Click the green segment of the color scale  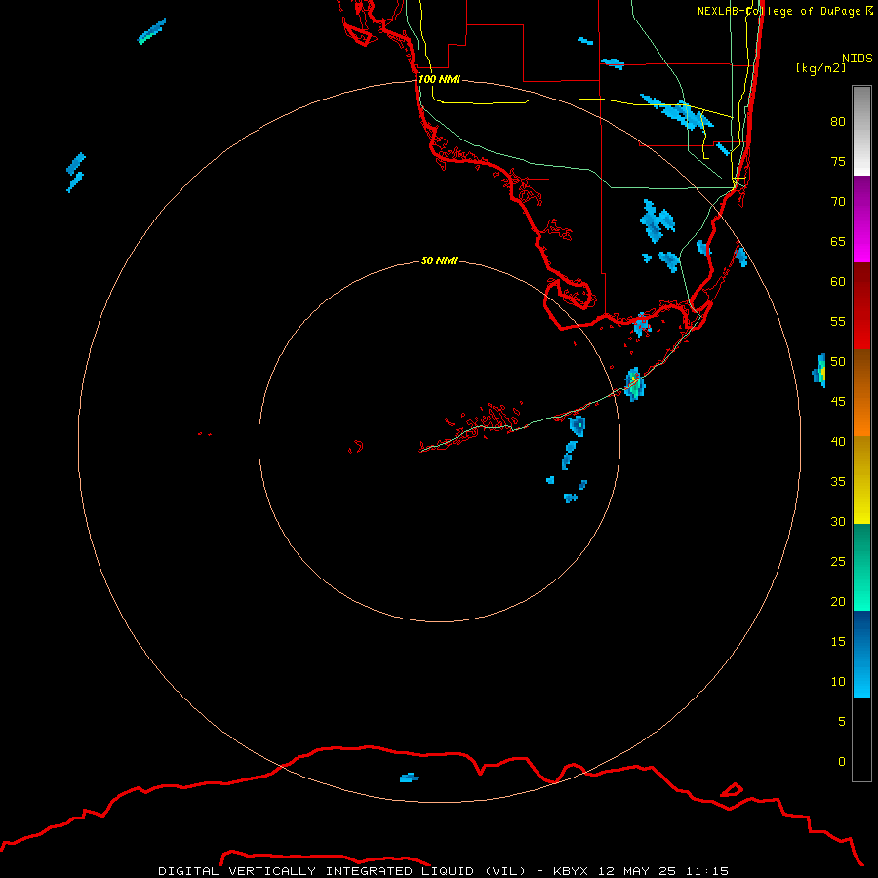(x=861, y=567)
